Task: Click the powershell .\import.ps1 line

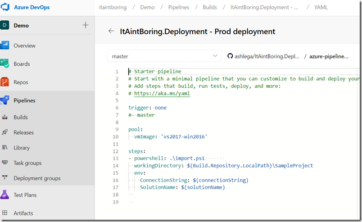Action: click(166, 158)
